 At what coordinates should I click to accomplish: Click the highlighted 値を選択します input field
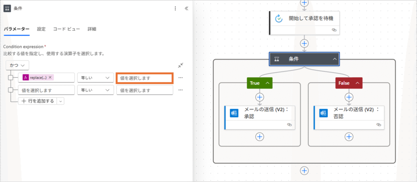pyautogui.click(x=145, y=78)
